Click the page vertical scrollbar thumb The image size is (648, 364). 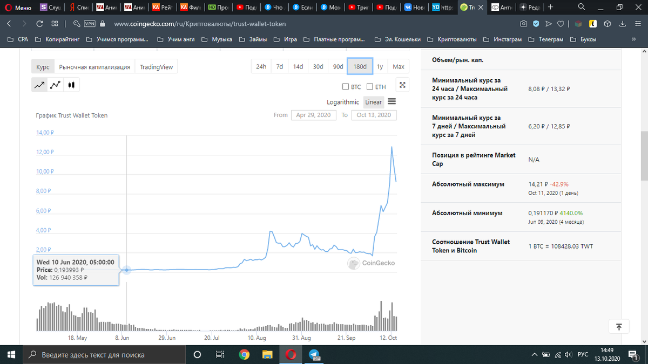644,156
